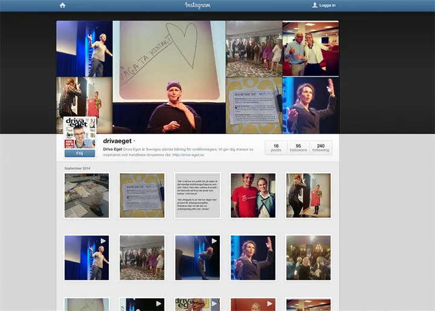The height and width of the screenshot is (311, 435).
Task: Click the Driva Eget profile picture
Action: [x=80, y=132]
